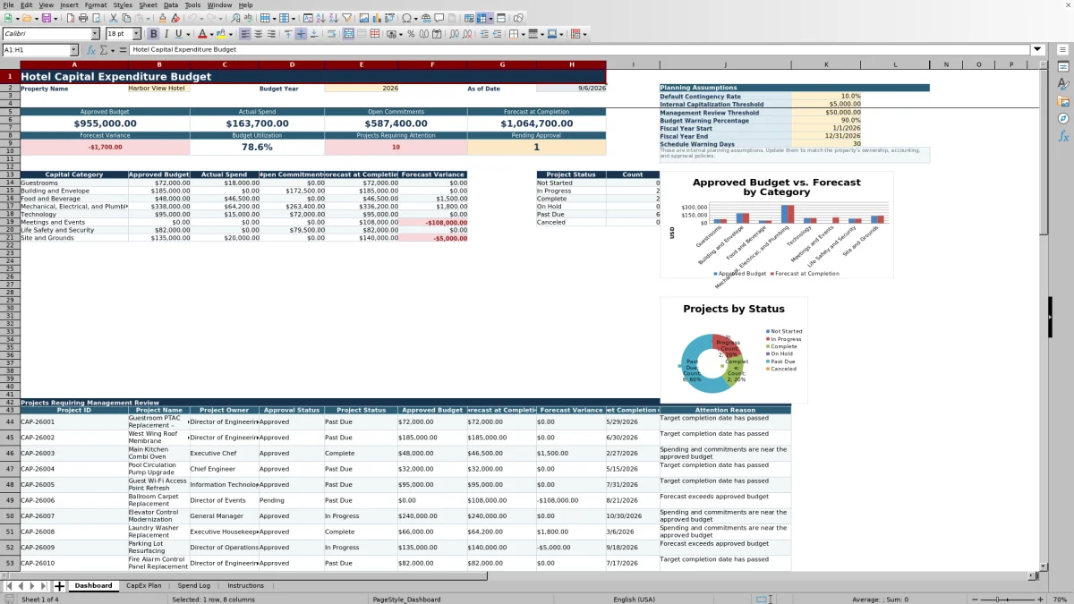The height and width of the screenshot is (604, 1074).
Task: Click the Insert Comment icon
Action: coord(439,18)
